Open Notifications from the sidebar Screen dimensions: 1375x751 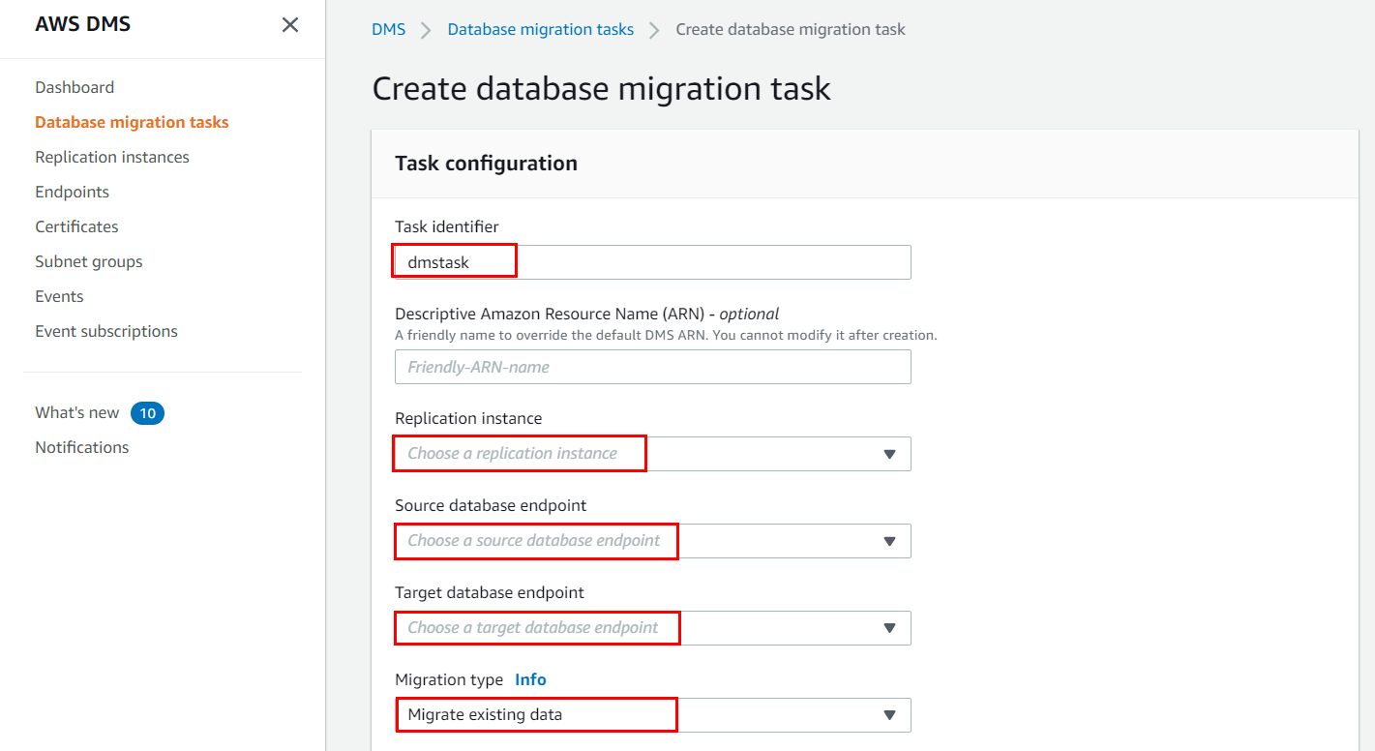pos(81,446)
